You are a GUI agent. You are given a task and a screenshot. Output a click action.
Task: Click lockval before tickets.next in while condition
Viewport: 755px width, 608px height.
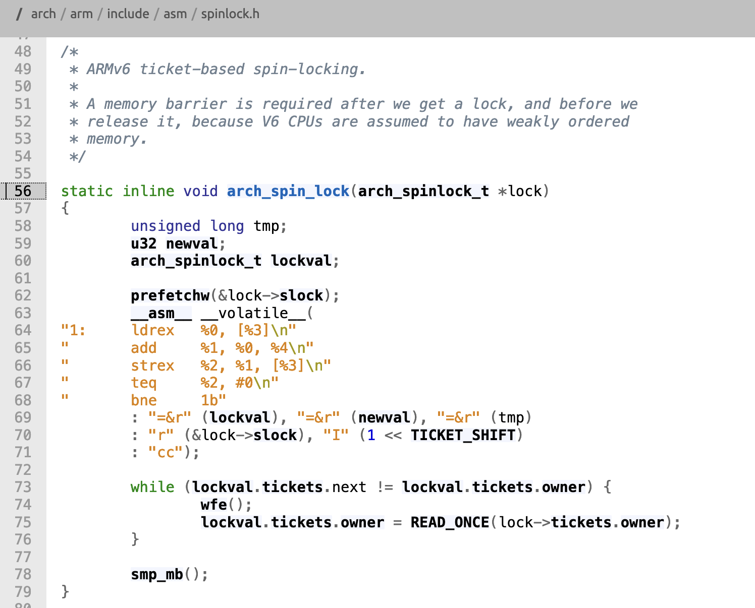[x=223, y=487]
